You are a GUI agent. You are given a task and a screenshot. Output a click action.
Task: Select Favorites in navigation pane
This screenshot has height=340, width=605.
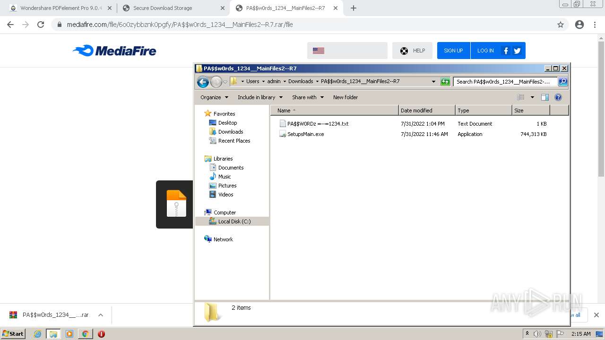pos(220,114)
